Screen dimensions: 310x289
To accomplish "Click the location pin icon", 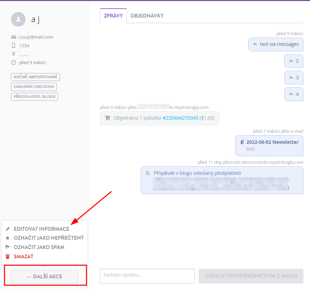I will (14, 54).
